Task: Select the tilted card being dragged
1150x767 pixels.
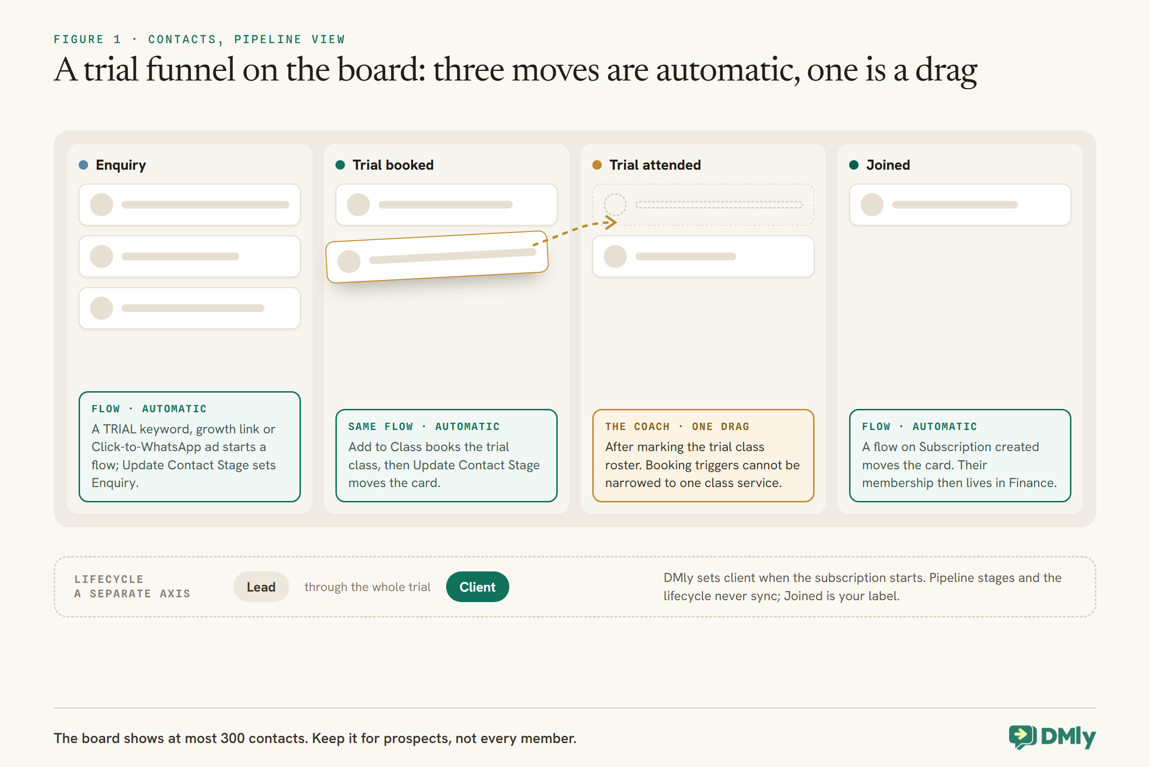Action: [437, 257]
